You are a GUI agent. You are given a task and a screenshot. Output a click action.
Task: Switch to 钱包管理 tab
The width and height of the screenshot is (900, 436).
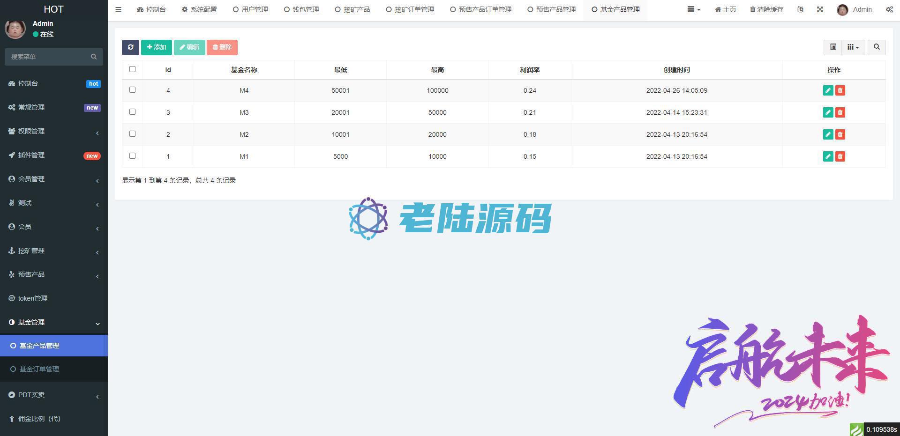pyautogui.click(x=301, y=9)
